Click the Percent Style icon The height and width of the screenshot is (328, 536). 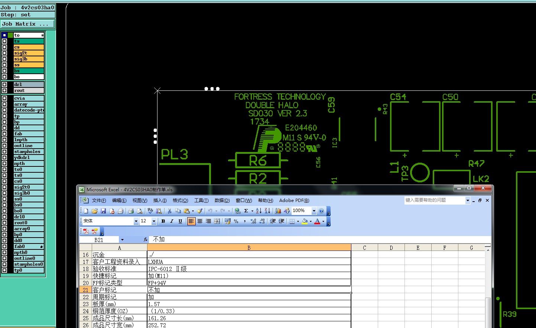point(236,221)
